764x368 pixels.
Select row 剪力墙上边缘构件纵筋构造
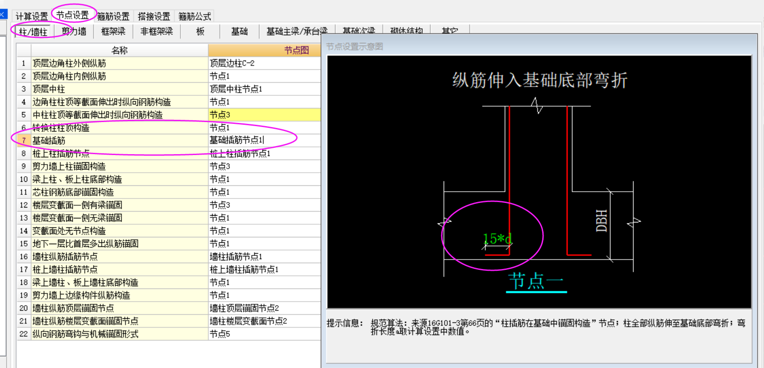click(119, 295)
